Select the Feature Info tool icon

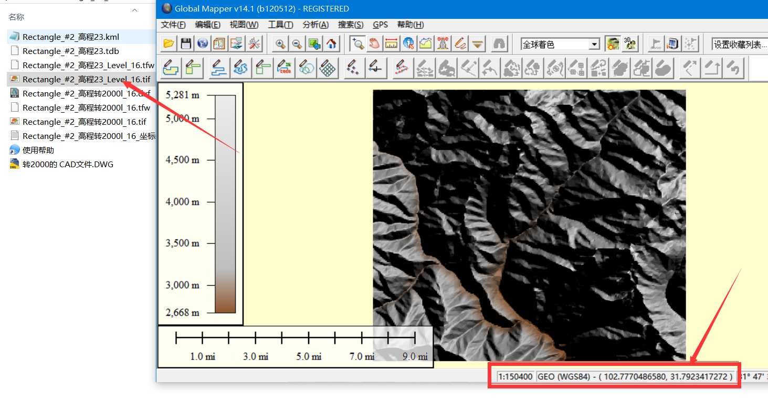[408, 44]
